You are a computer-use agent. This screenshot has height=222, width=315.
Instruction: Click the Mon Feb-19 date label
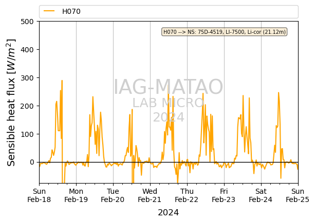click(76, 195)
